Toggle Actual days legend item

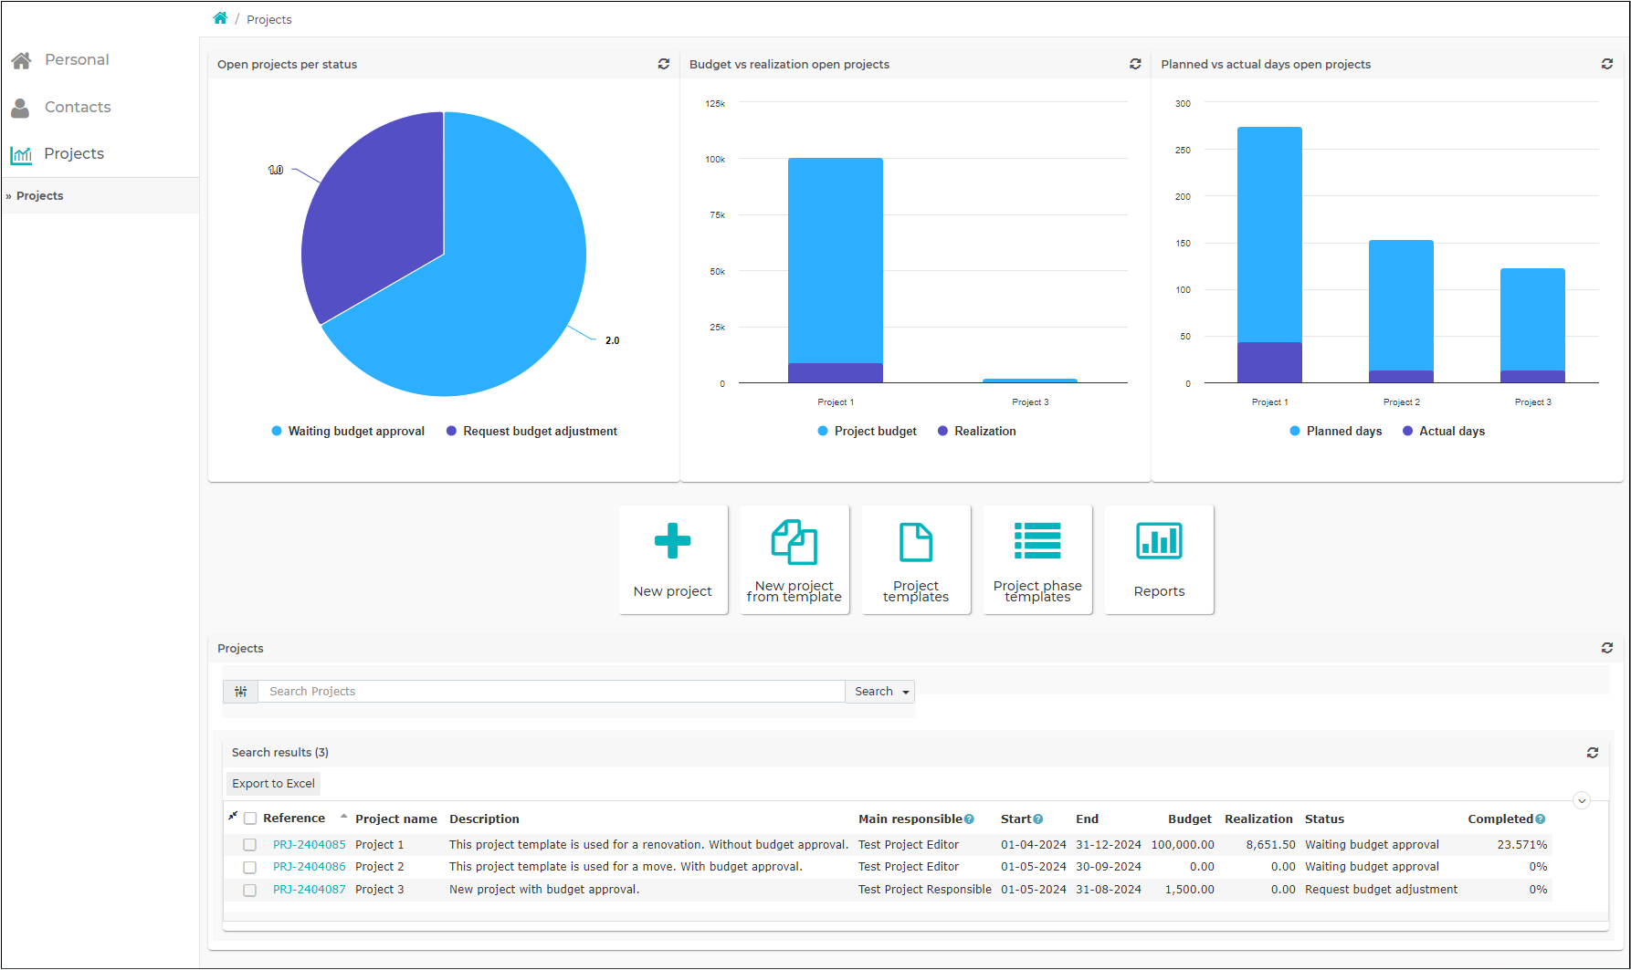tap(1444, 432)
